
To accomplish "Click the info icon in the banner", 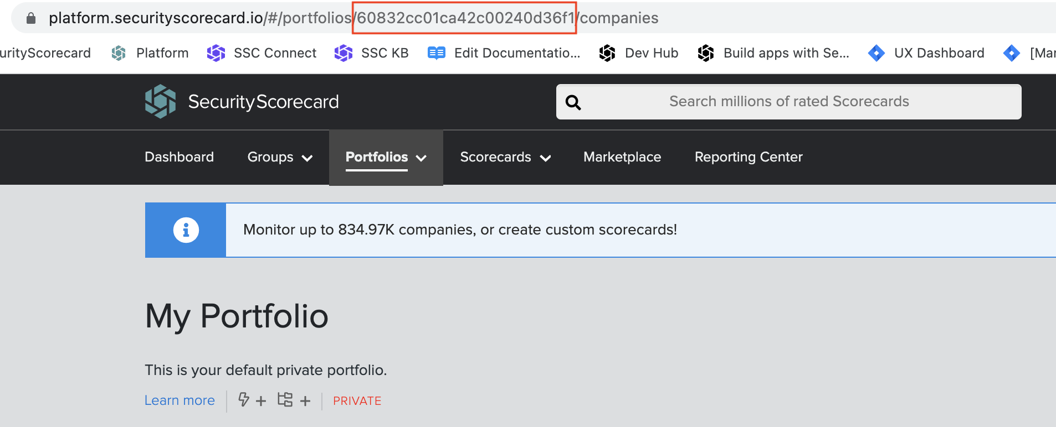I will pyautogui.click(x=186, y=230).
